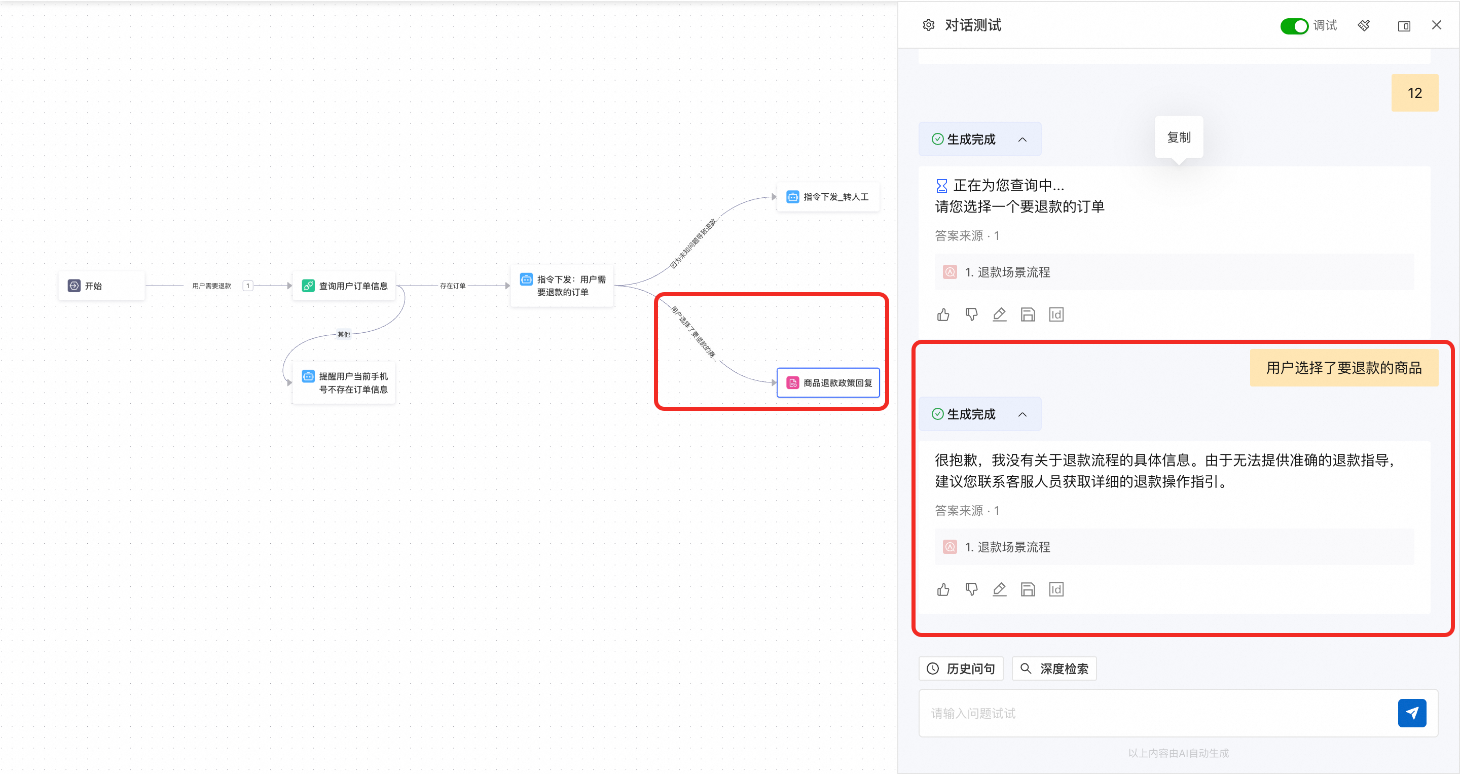Click the panel layout switch icon

click(x=1403, y=26)
